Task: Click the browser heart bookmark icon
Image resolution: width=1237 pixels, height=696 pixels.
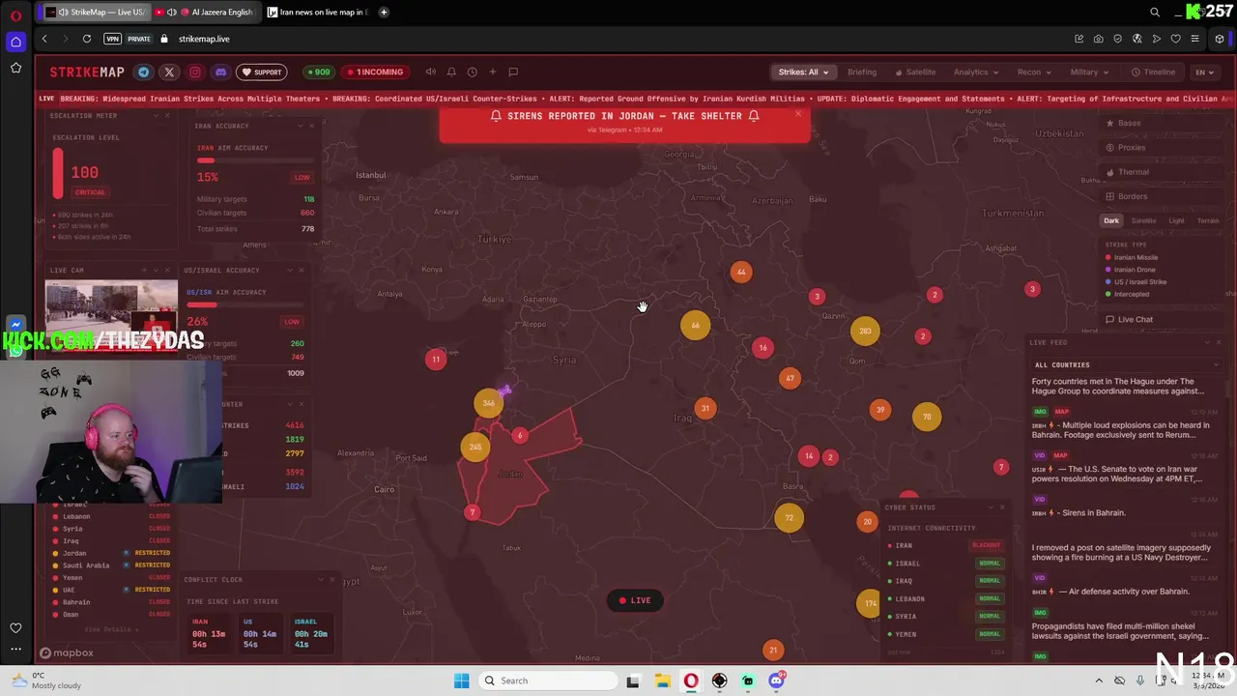Action: click(x=1175, y=39)
